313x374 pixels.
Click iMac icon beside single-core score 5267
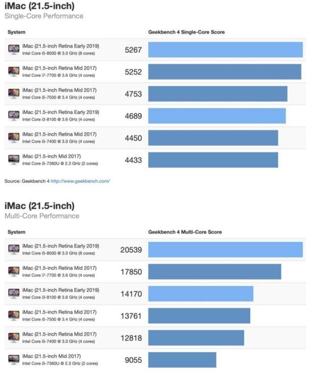click(14, 50)
